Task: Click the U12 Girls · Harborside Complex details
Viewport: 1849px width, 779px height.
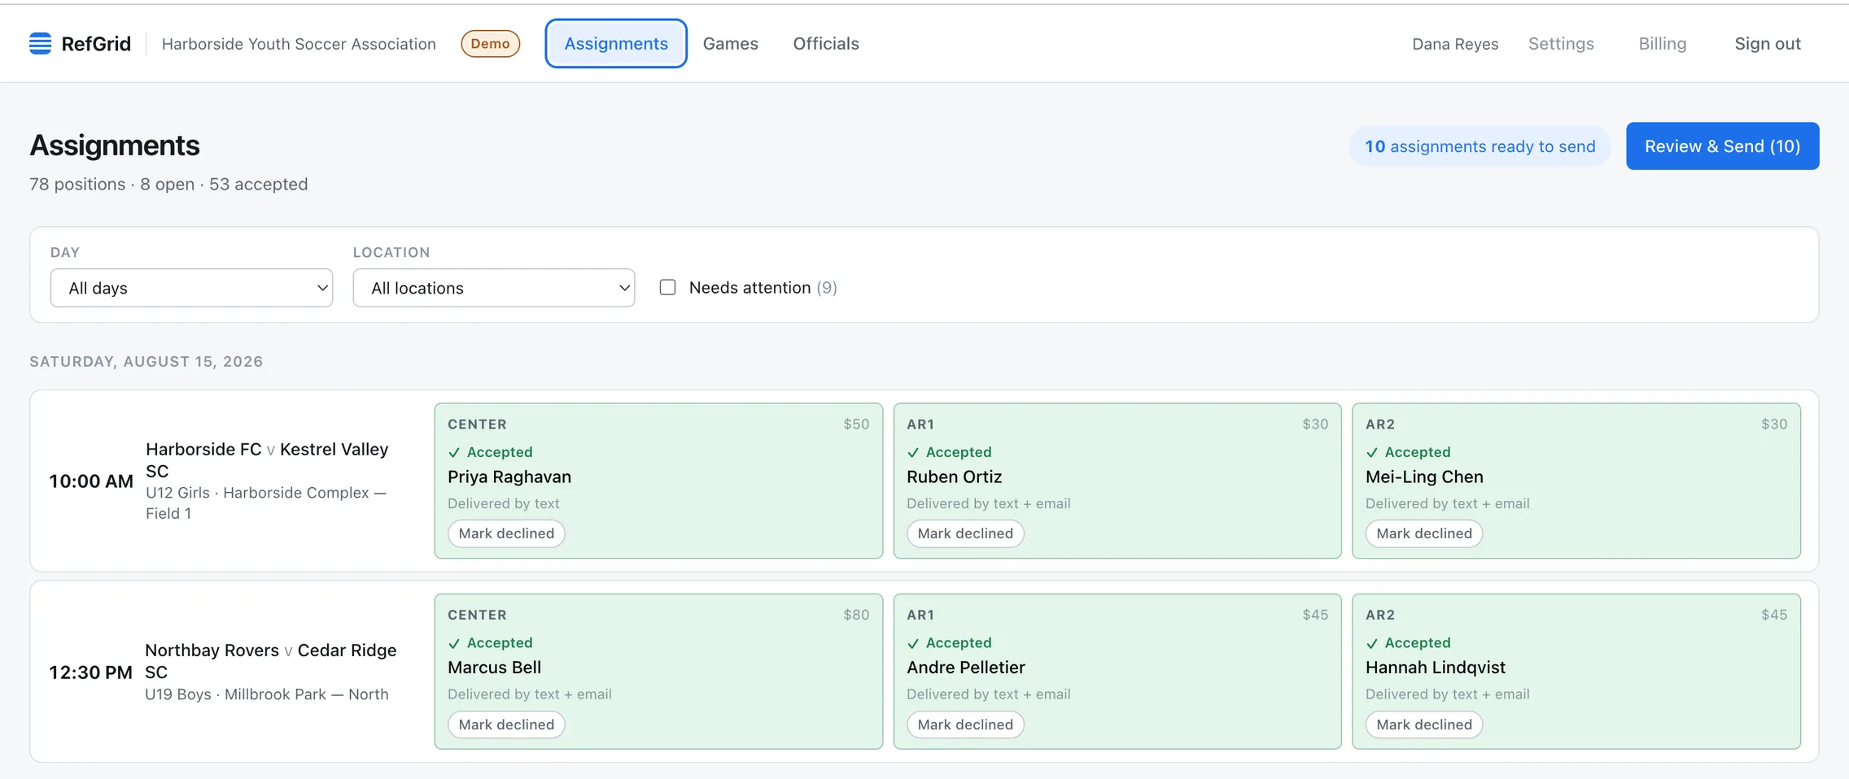Action: pyautogui.click(x=266, y=503)
